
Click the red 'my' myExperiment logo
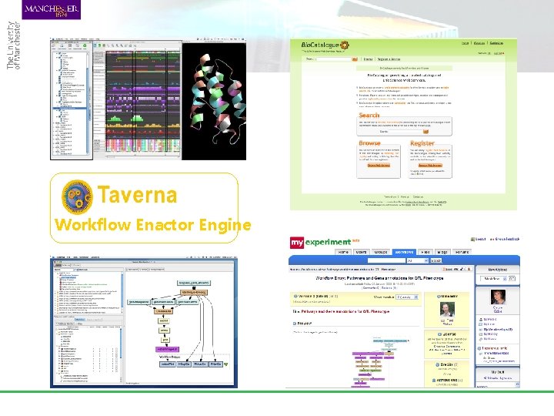pos(297,243)
